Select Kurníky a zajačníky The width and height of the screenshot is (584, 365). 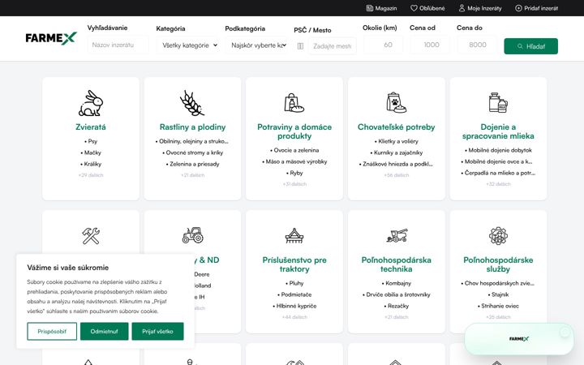tap(397, 152)
